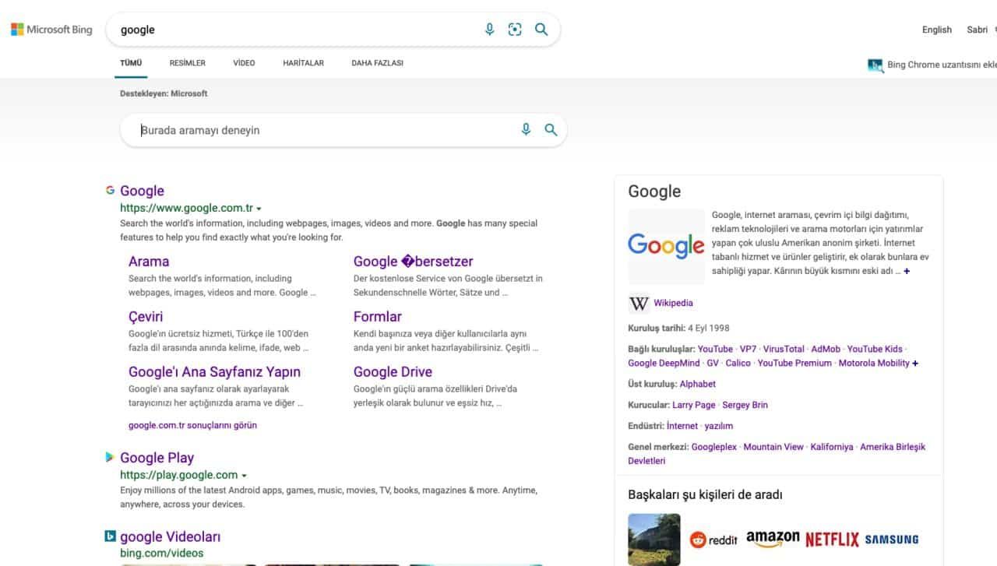Open the dropdown arrow next to play.google.com
Image resolution: width=997 pixels, height=566 pixels.
tap(244, 475)
